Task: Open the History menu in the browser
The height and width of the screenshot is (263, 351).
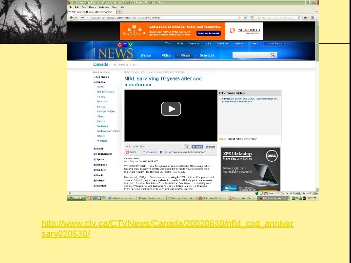Action: 92,7
